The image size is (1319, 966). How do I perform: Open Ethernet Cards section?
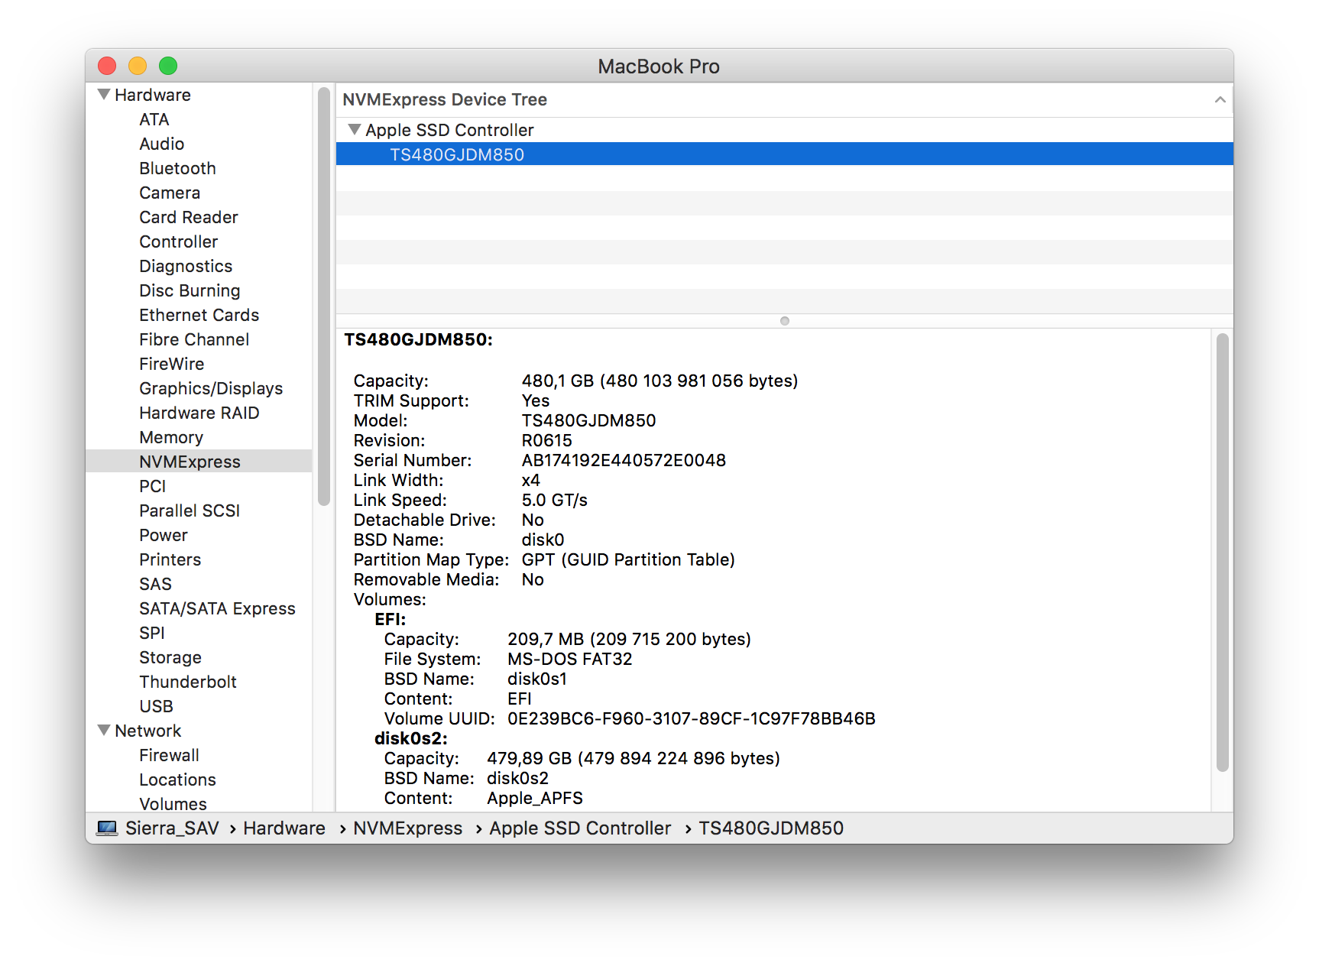(x=199, y=316)
